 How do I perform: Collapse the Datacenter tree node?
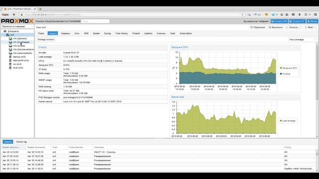pyautogui.click(x=2, y=31)
